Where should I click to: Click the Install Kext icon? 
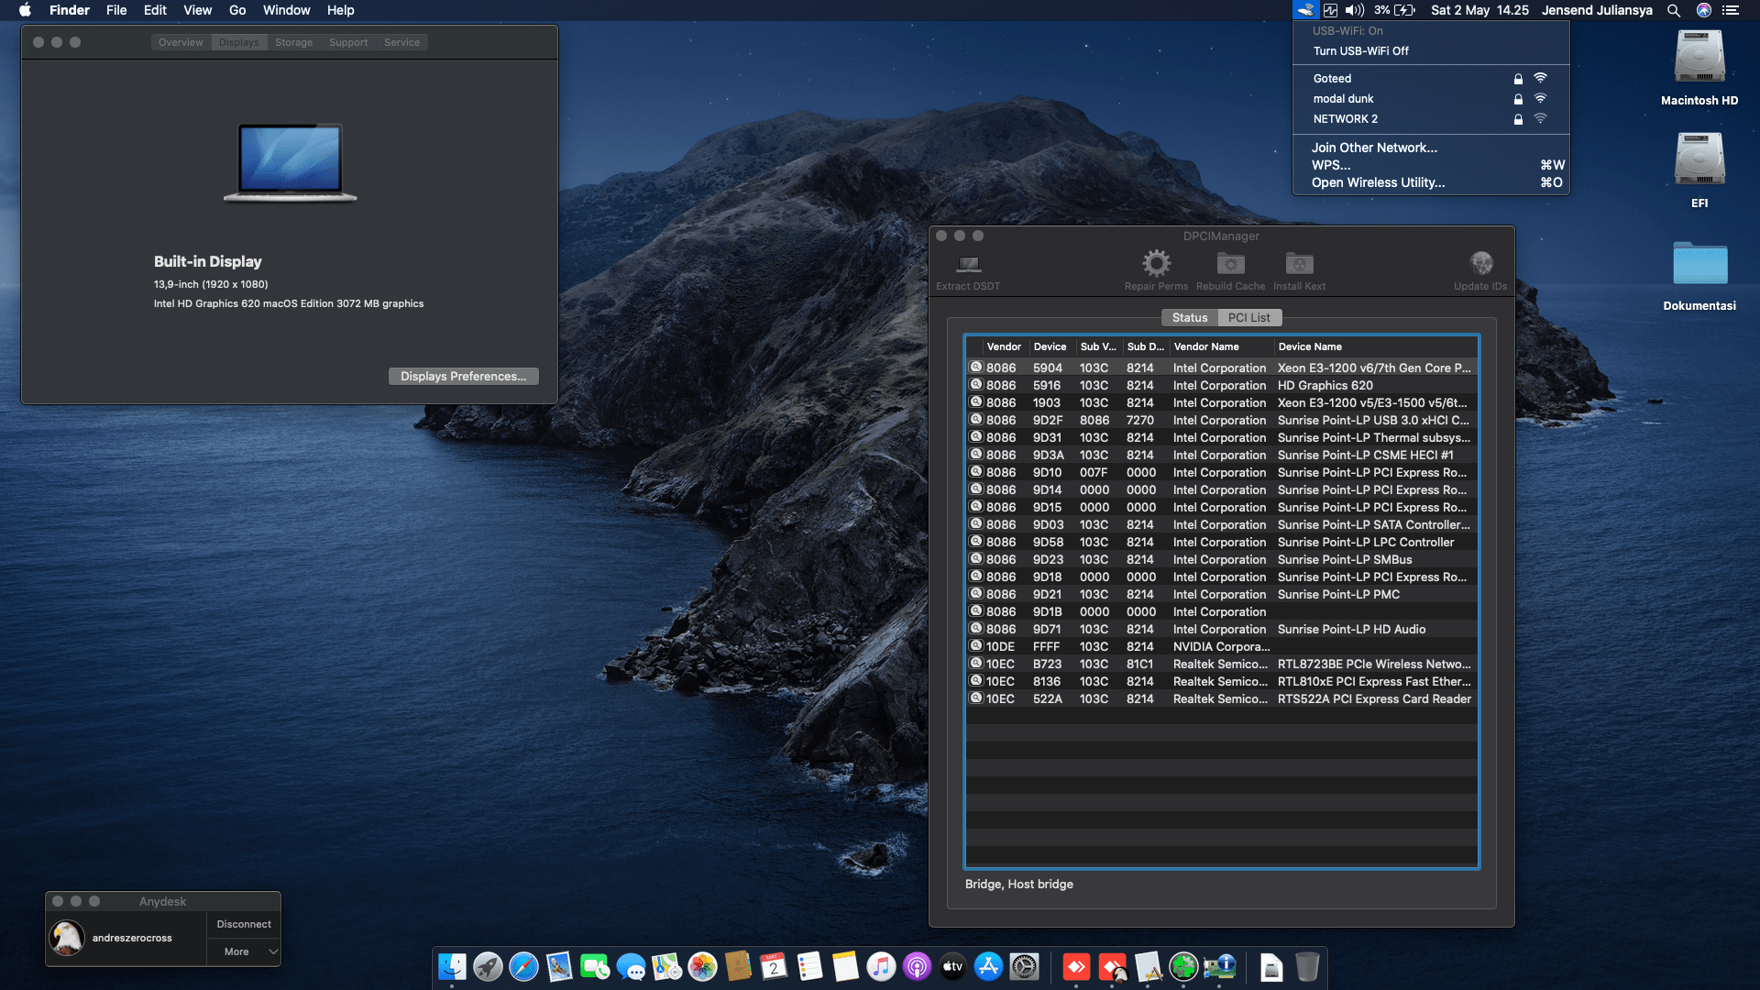tap(1299, 264)
